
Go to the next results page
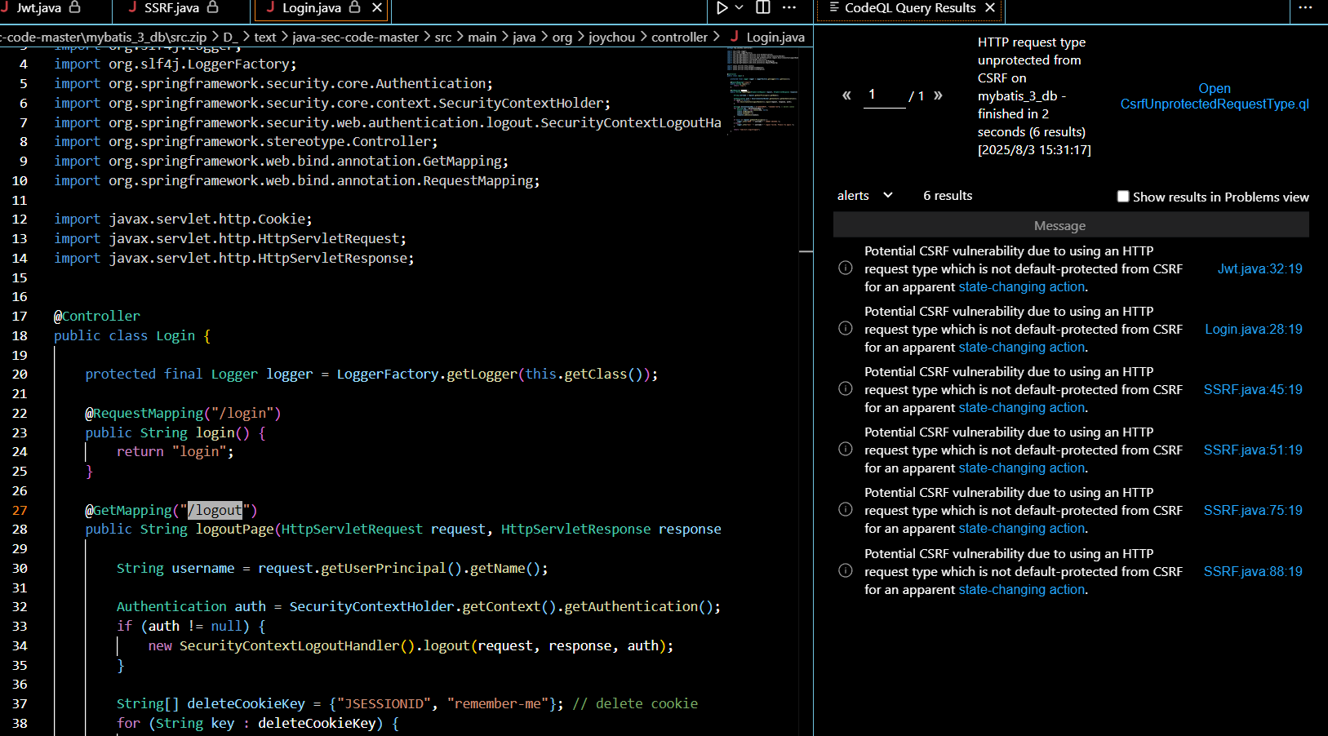tap(938, 95)
